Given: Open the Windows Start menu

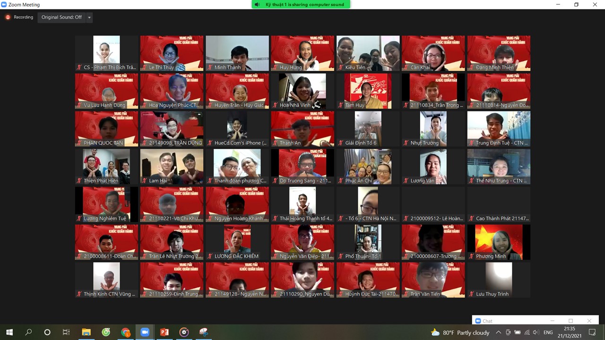Looking at the screenshot, I should pyautogui.click(x=9, y=332).
